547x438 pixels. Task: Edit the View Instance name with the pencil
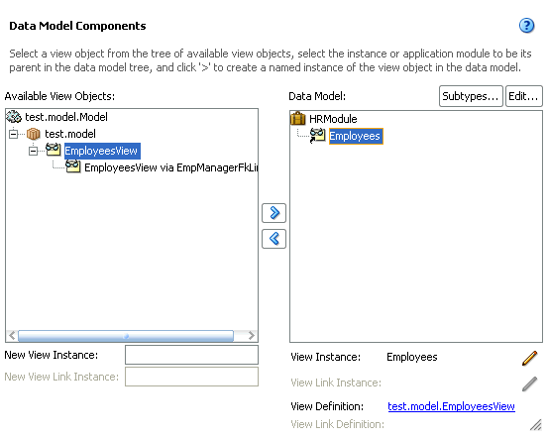529,359
